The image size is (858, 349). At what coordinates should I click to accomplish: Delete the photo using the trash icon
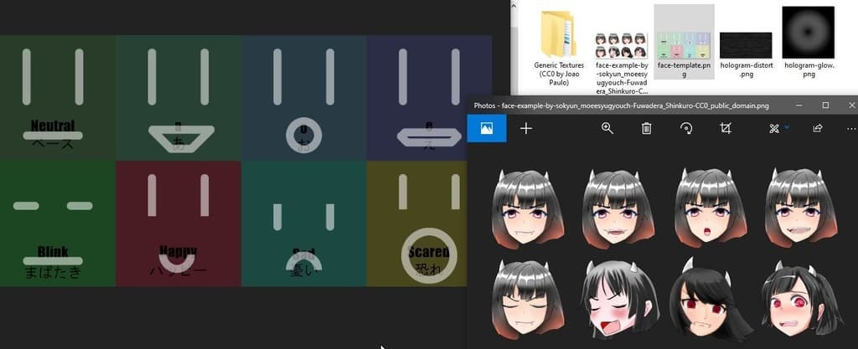click(646, 128)
